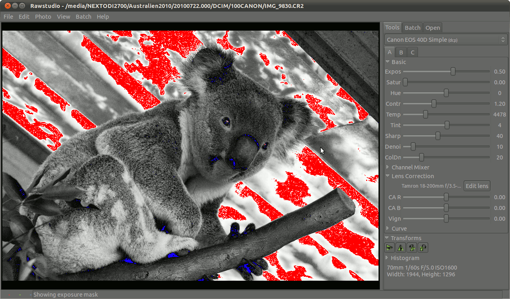Click the Edit lens button
This screenshot has height=299, width=510.
(477, 186)
